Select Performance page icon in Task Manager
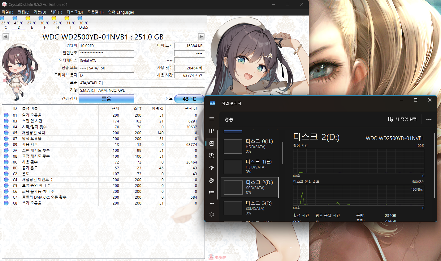This screenshot has width=441, height=261. (212, 143)
